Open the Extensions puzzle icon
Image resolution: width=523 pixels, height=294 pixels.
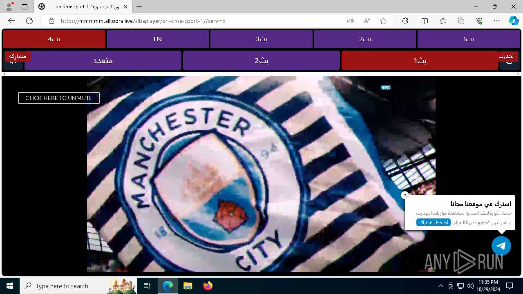(x=405, y=21)
